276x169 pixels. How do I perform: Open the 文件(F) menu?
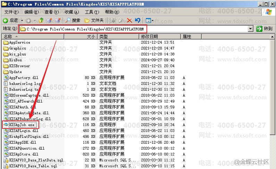point(11,12)
